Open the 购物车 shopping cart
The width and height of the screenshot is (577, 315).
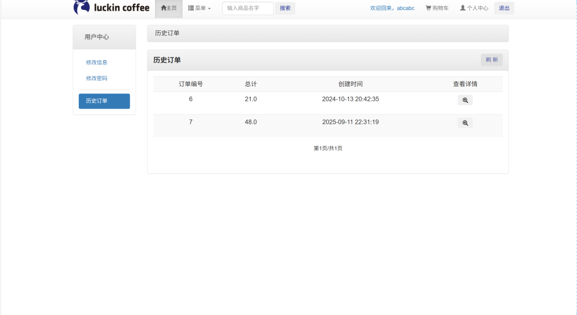click(437, 8)
